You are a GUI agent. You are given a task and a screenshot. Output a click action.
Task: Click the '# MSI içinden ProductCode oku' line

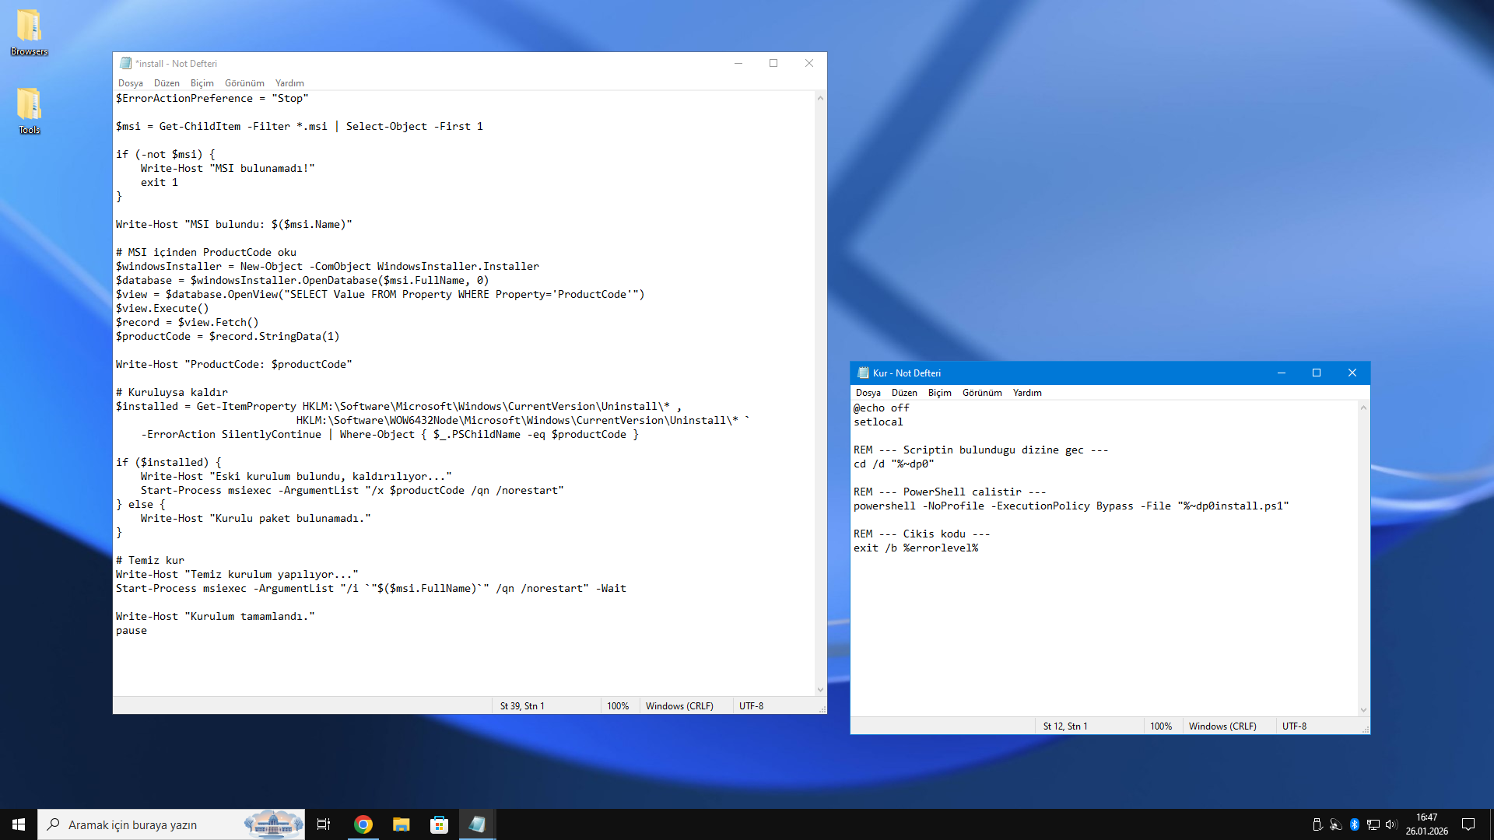tap(206, 252)
